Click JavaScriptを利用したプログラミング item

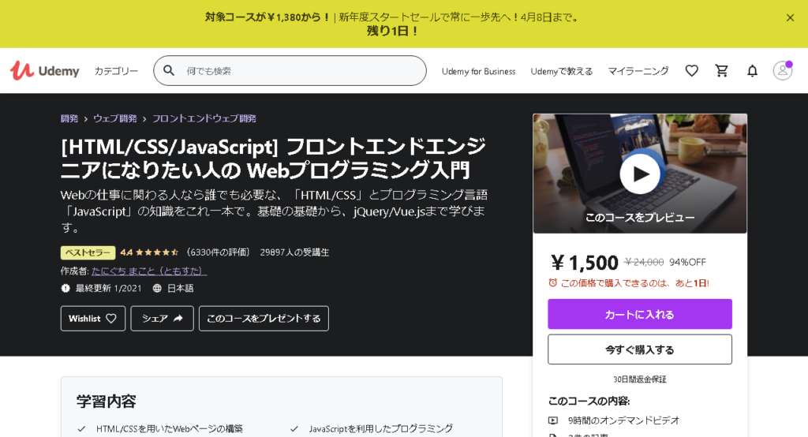381,429
